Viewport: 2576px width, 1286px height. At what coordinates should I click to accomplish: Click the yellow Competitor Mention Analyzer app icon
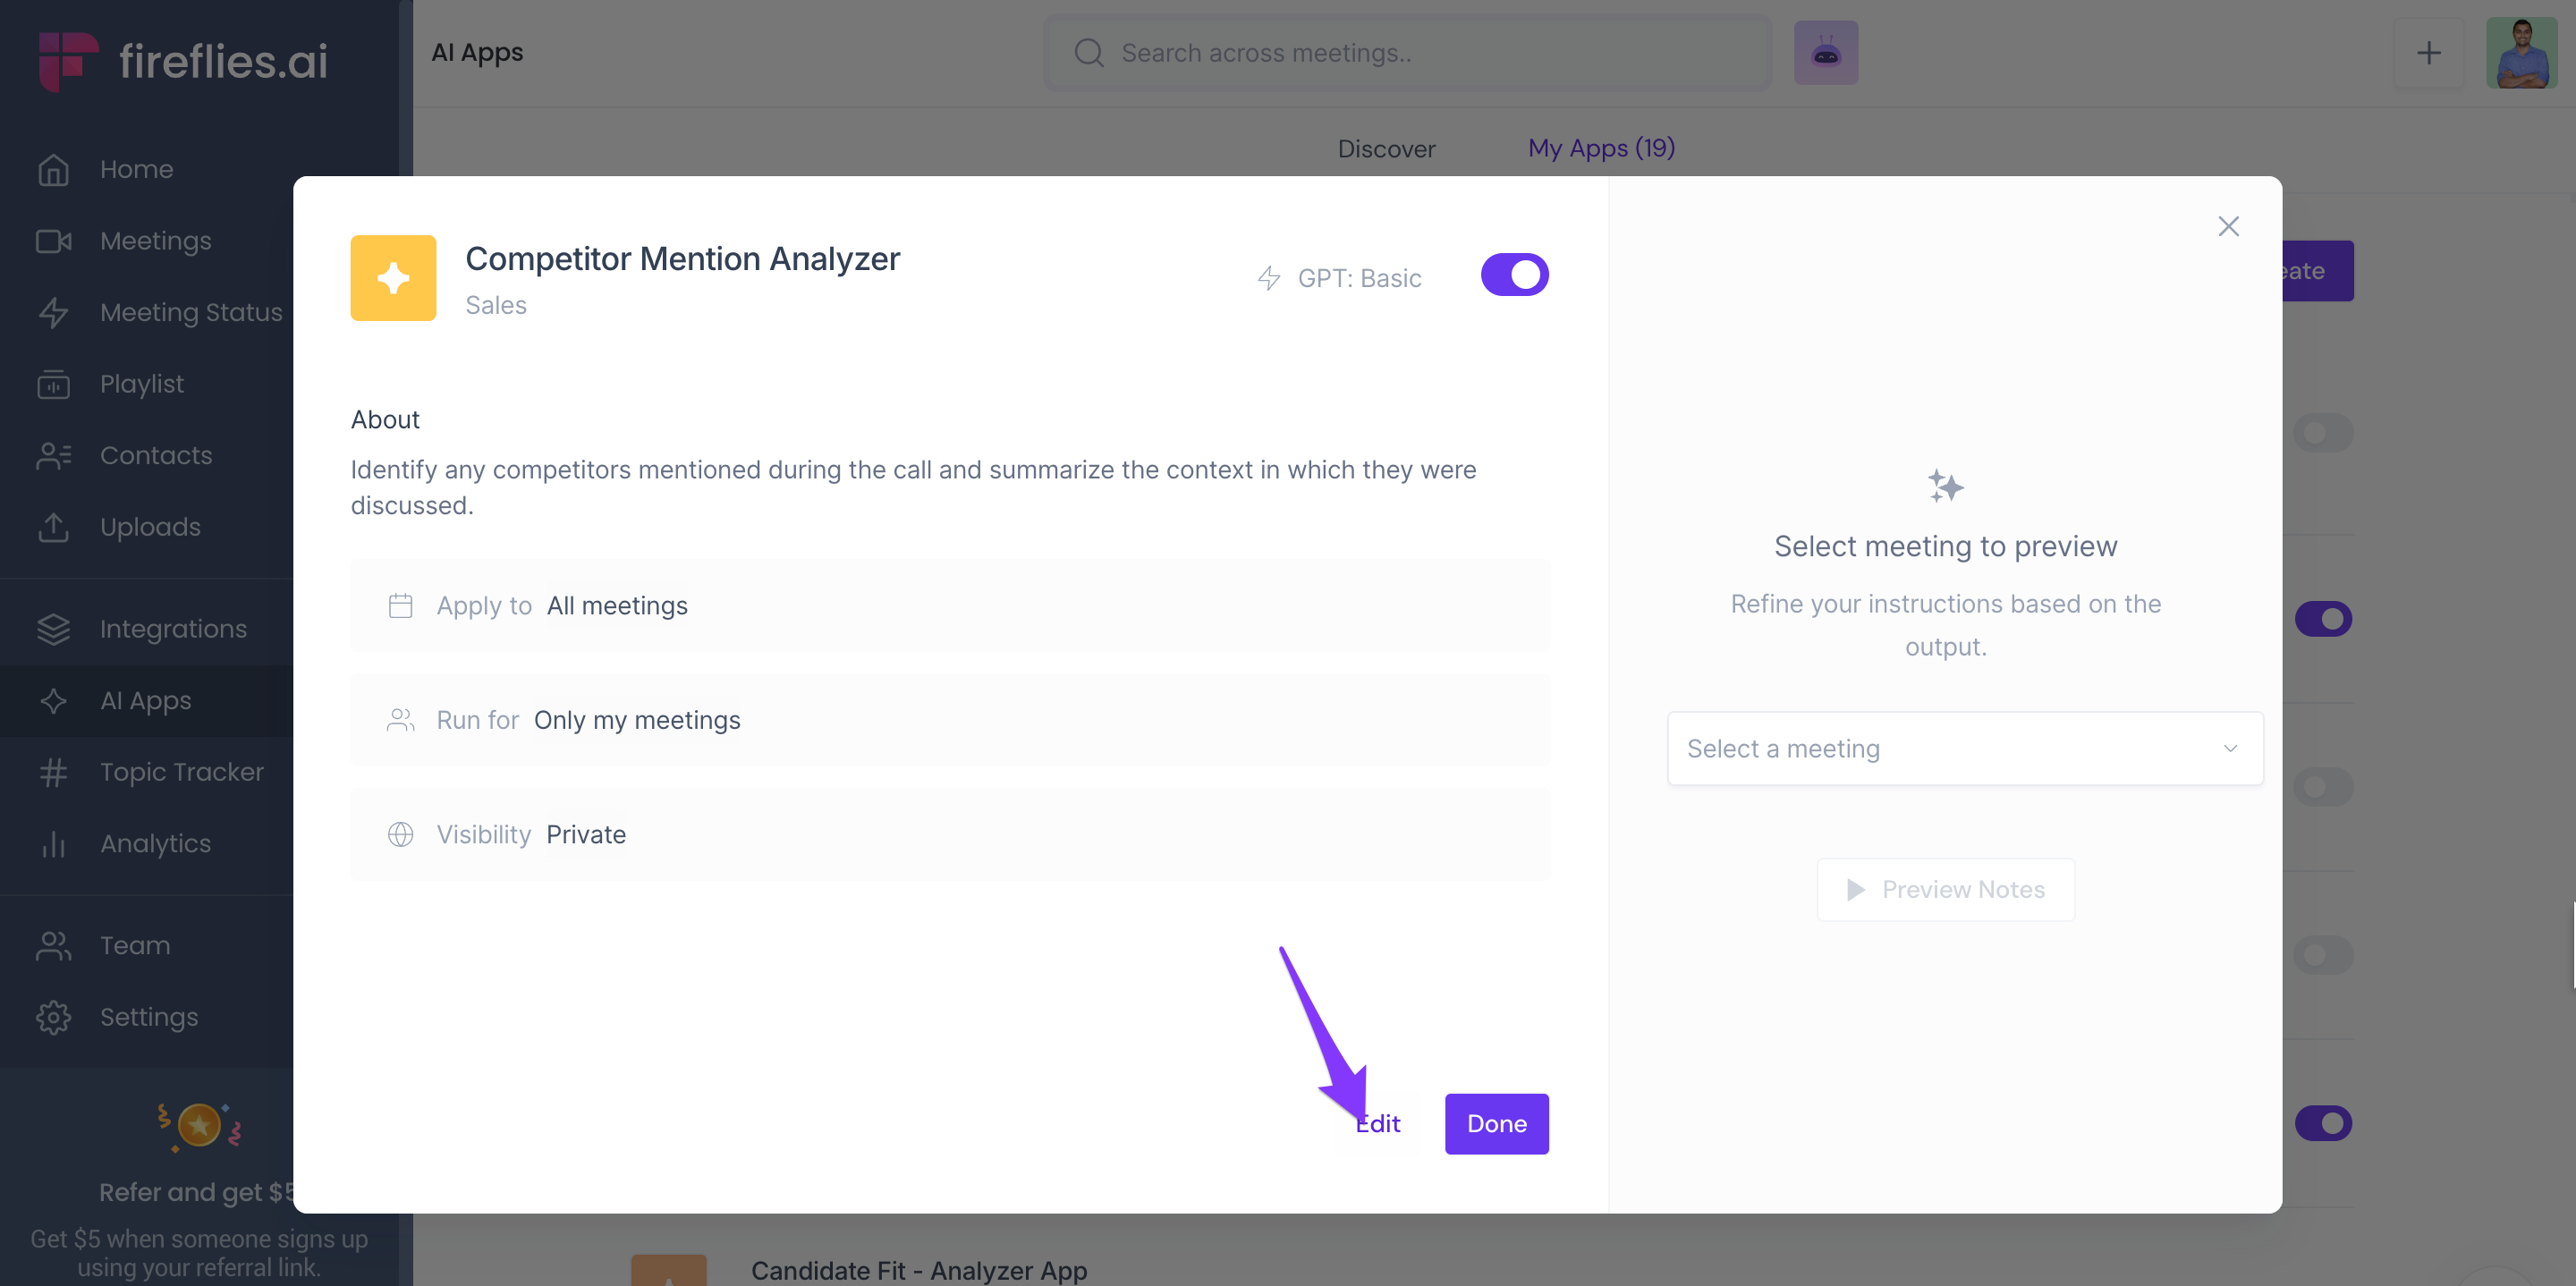393,278
